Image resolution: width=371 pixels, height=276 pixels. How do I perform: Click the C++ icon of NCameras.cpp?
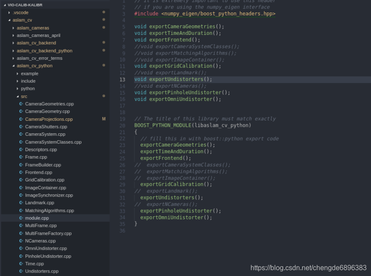(x=21, y=241)
